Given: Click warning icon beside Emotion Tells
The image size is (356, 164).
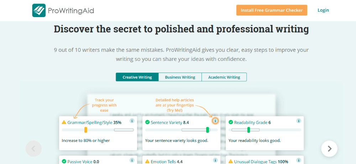Looking at the screenshot, I should (147, 162).
